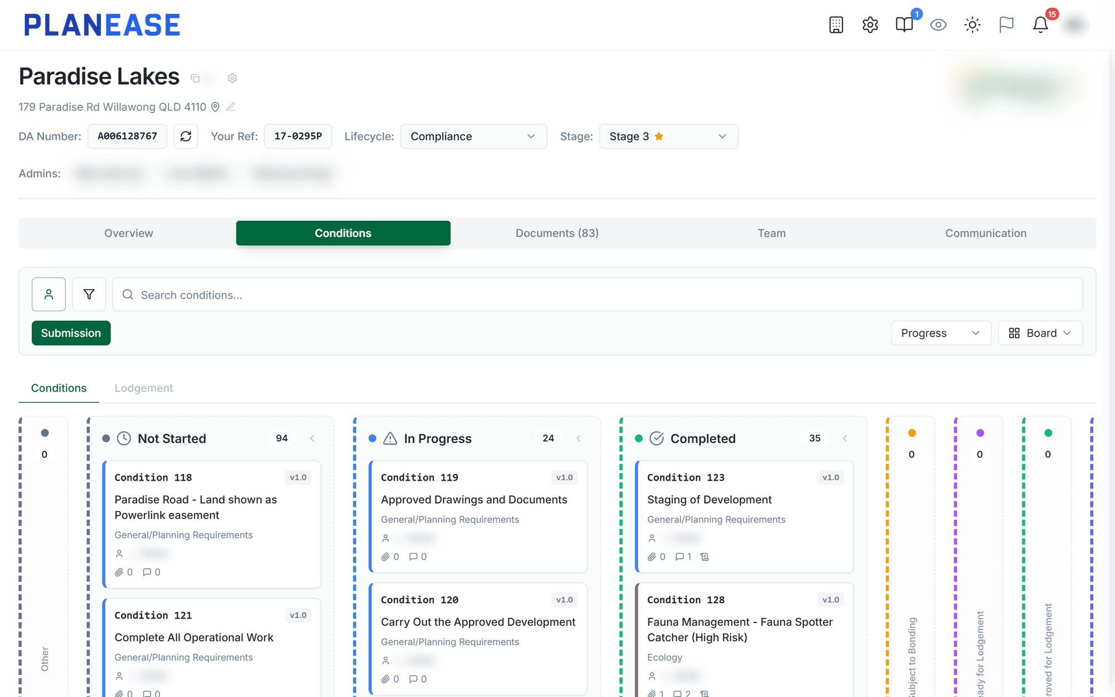Open the Stage 3 dropdown
Viewport: 1115px width, 697px height.
pyautogui.click(x=668, y=136)
